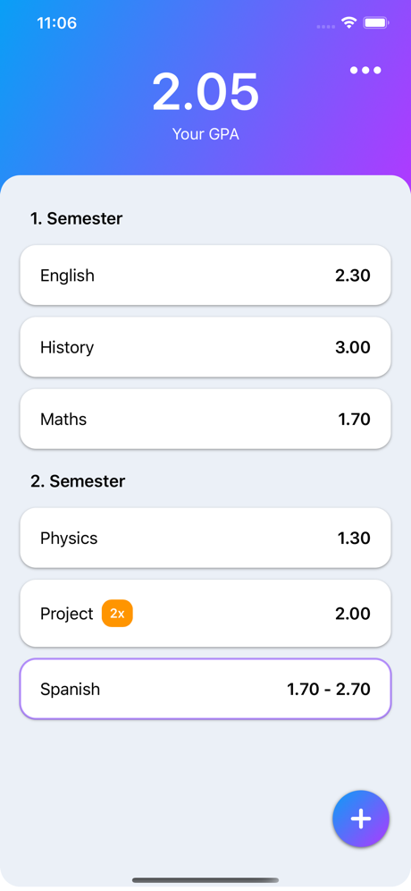Viewport: 411px width, 891px height.
Task: Open the History course card
Action: pos(205,347)
